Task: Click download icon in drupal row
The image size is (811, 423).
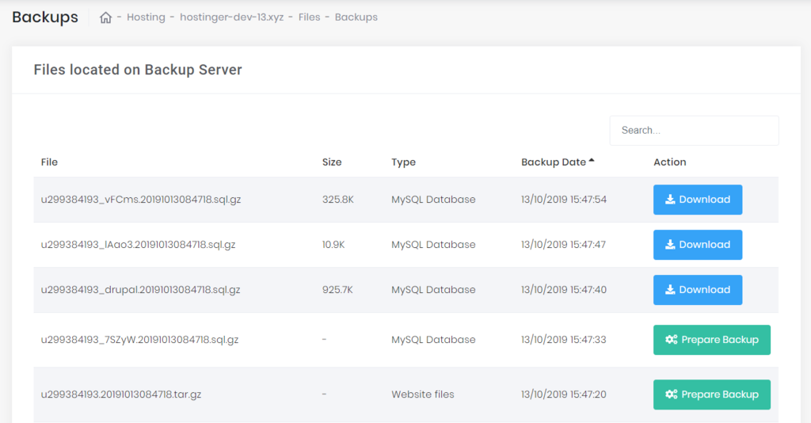Action: pos(670,290)
